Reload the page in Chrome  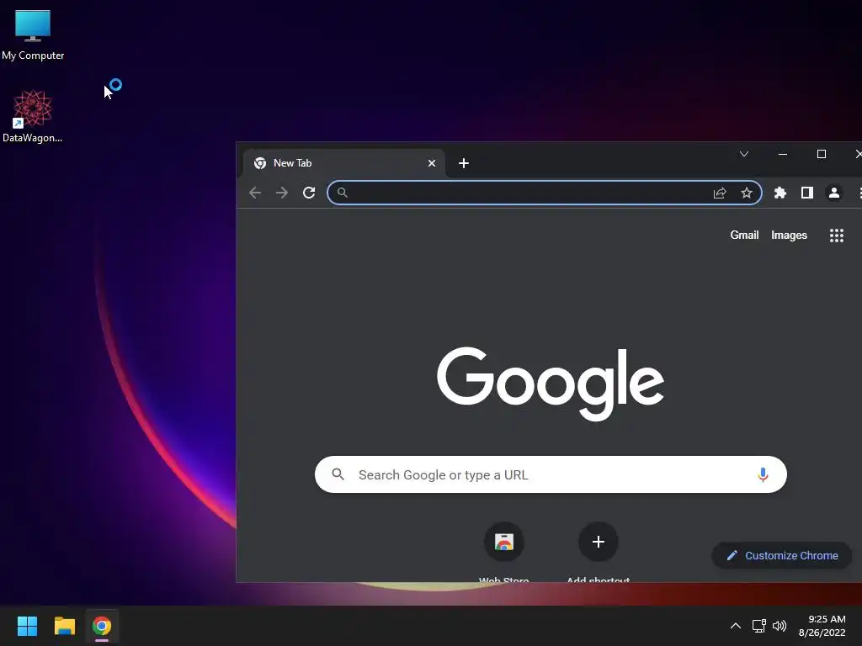point(309,193)
